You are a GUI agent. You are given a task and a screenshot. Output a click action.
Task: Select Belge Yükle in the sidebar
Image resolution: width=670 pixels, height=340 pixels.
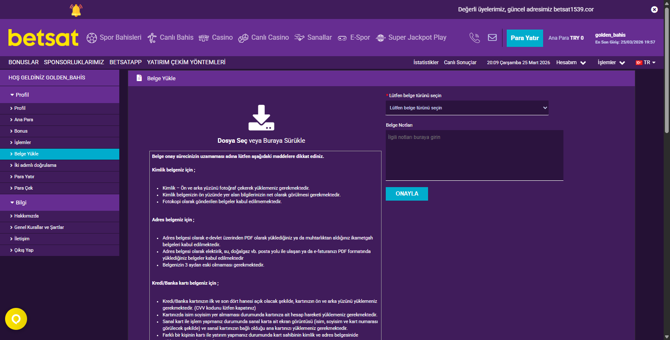[60, 154]
